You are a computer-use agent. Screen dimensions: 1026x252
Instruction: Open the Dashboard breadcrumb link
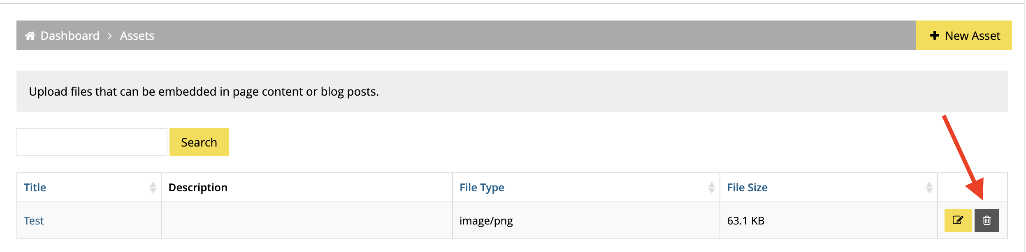coord(70,36)
